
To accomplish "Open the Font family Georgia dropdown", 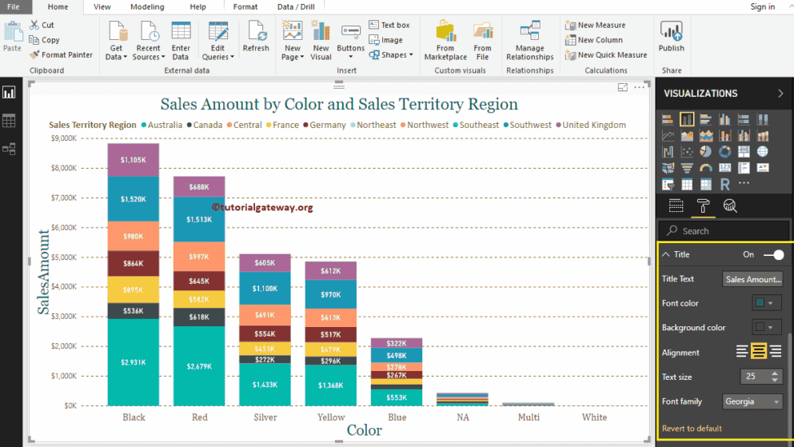I will tap(752, 401).
